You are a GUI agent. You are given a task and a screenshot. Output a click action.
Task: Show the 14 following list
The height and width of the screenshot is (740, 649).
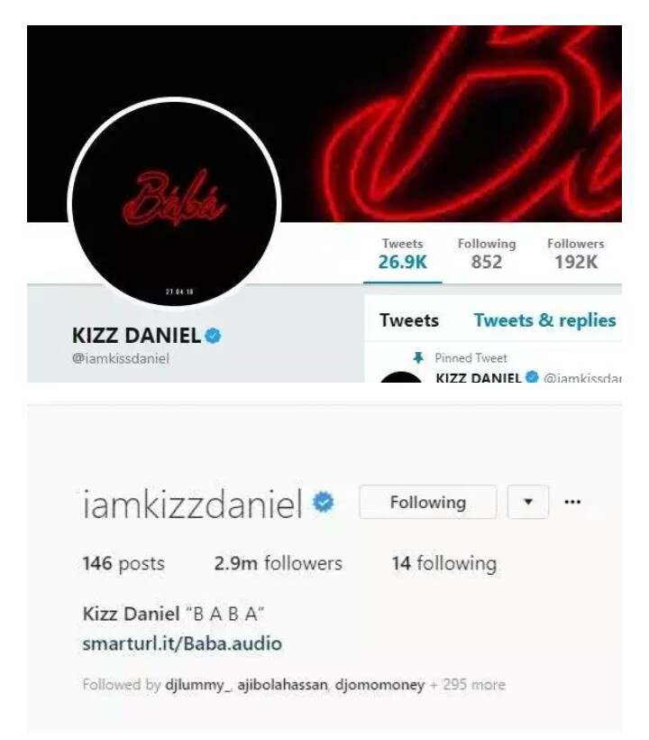pyautogui.click(x=444, y=563)
